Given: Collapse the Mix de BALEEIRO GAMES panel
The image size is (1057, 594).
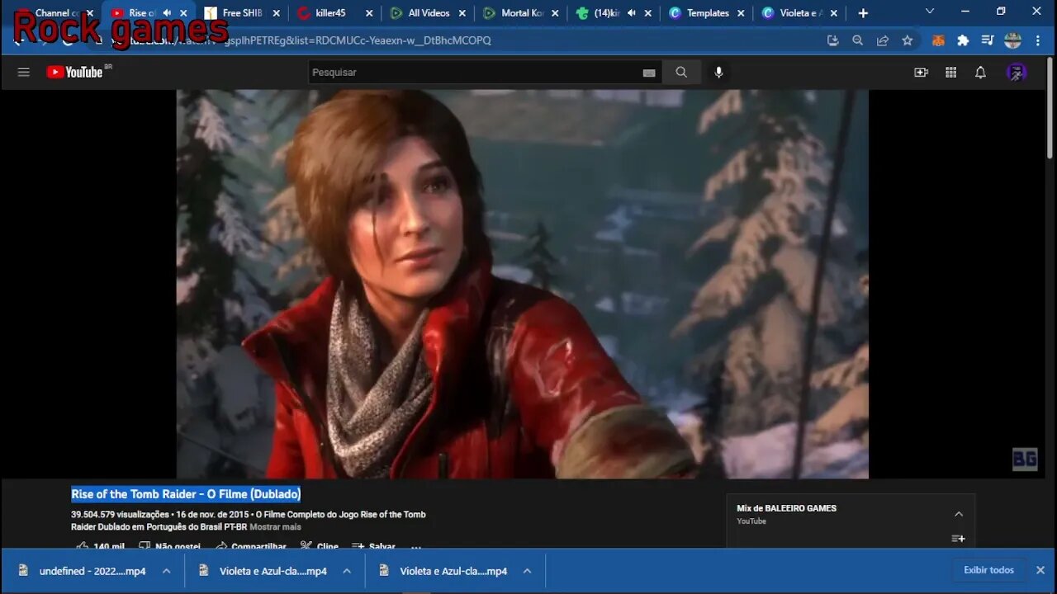Looking at the screenshot, I should coord(958,514).
